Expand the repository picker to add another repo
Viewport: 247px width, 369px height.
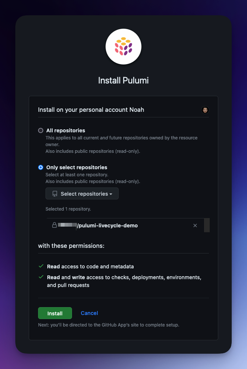pyautogui.click(x=82, y=193)
